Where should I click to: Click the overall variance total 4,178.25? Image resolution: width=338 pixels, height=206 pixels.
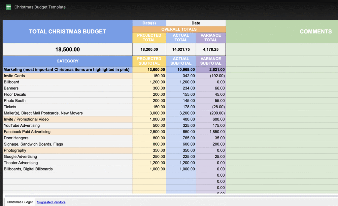pos(211,50)
